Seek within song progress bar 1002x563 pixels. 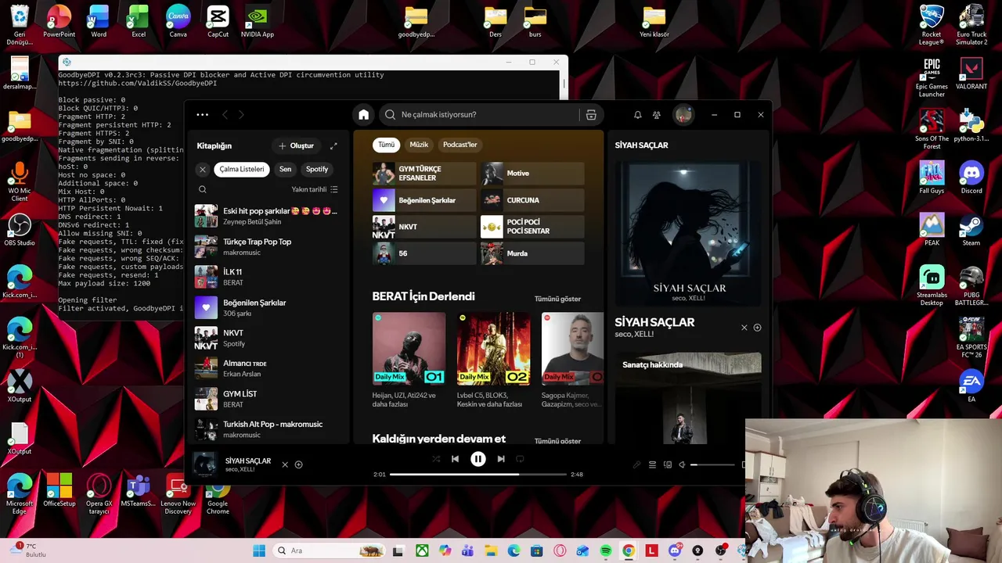click(478, 474)
